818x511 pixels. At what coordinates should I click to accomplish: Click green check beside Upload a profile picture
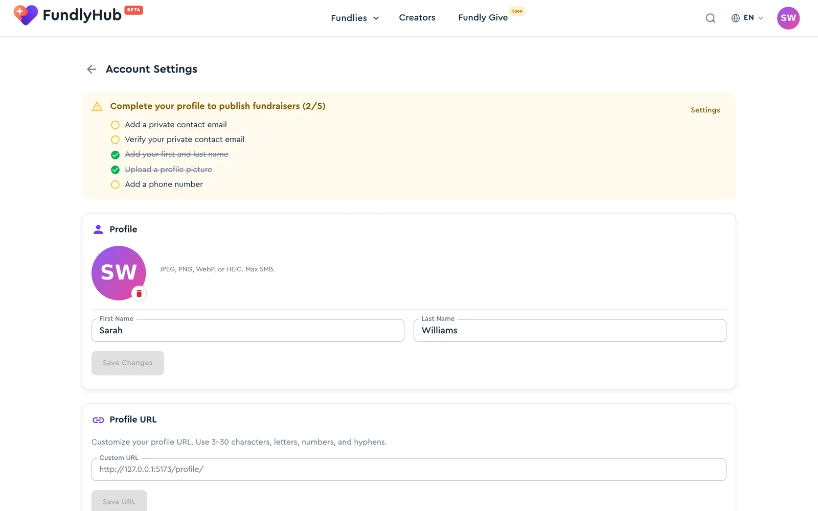point(116,170)
